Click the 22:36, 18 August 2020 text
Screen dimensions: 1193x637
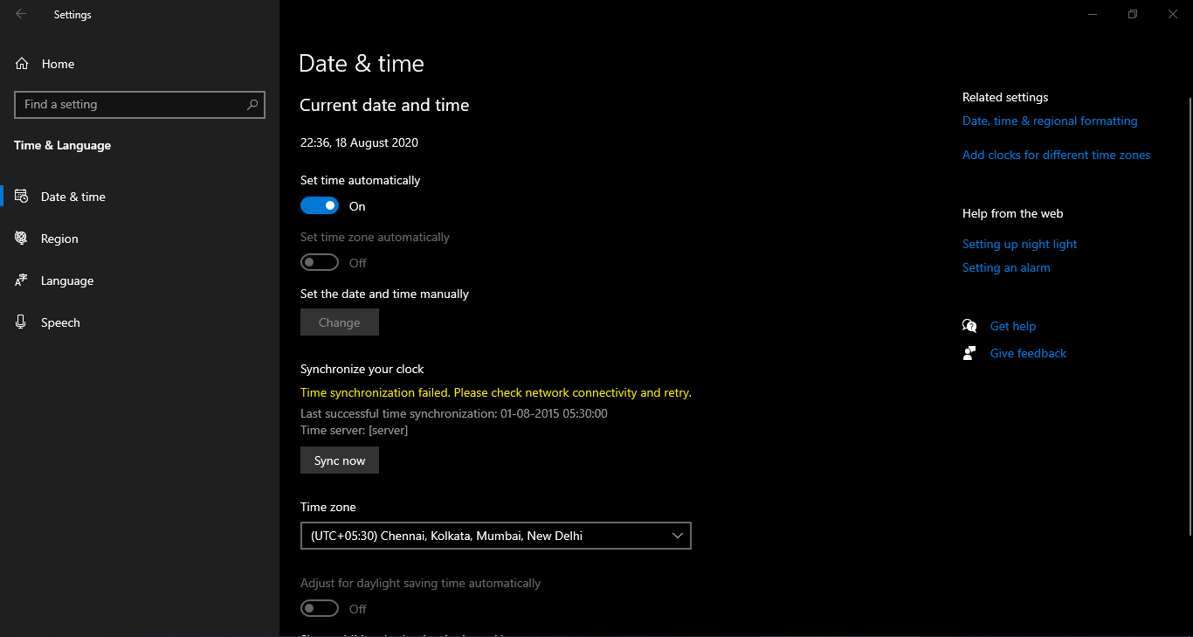click(x=359, y=142)
